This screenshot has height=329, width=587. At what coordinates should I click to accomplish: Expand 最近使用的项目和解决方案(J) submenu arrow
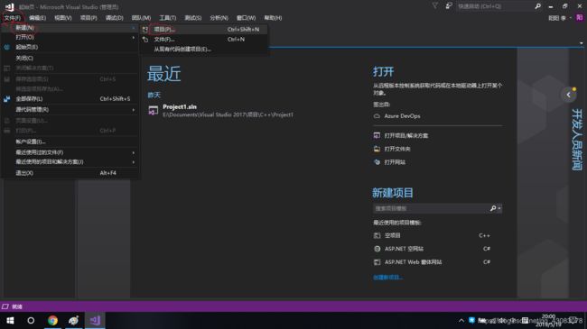click(134, 162)
